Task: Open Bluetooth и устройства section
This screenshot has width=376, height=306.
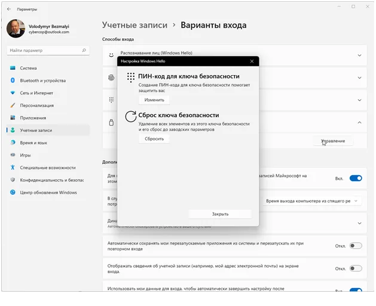Action: [x=48, y=81]
